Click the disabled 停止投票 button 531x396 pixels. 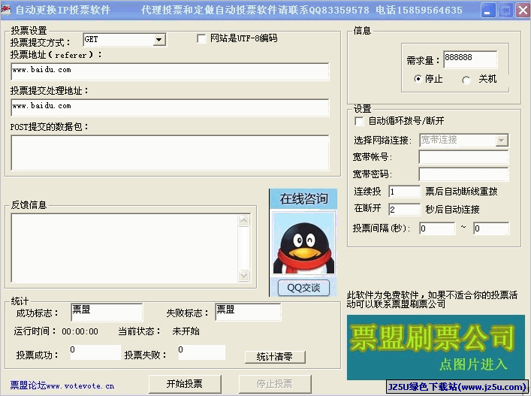point(275,384)
